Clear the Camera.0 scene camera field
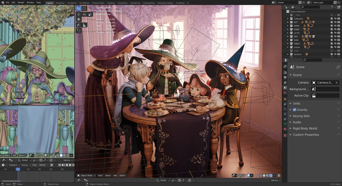Viewport: 342px width, 186px height. (x=336, y=83)
